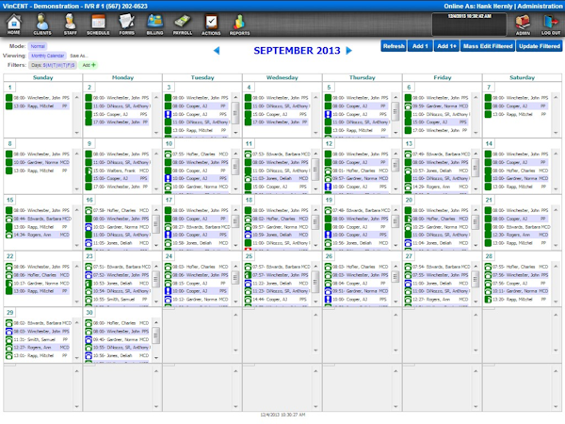Click the Wednesday column header
This screenshot has height=424, width=565.
[282, 77]
